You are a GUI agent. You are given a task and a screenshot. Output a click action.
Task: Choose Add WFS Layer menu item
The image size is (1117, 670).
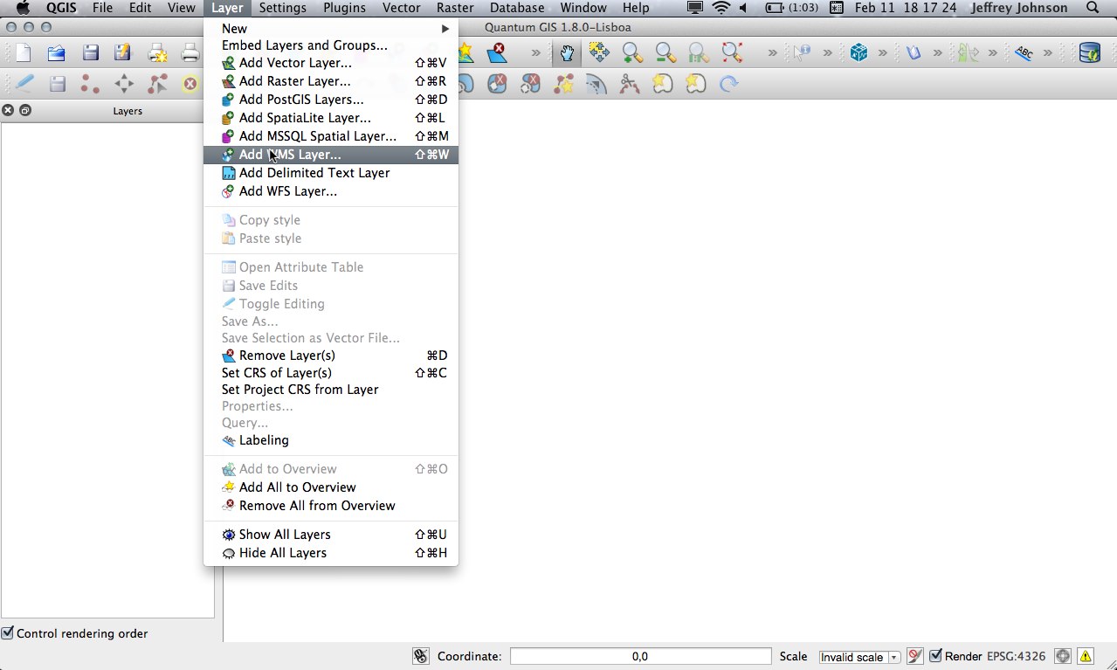[x=331, y=191]
